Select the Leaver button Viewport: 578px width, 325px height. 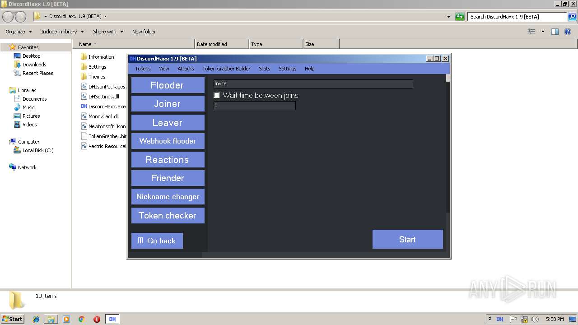[168, 123]
